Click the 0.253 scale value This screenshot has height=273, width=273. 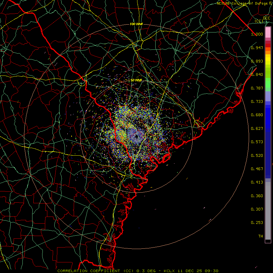pyautogui.click(x=257, y=223)
